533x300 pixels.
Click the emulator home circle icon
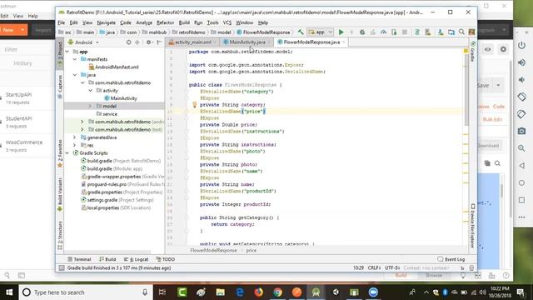coord(521,183)
